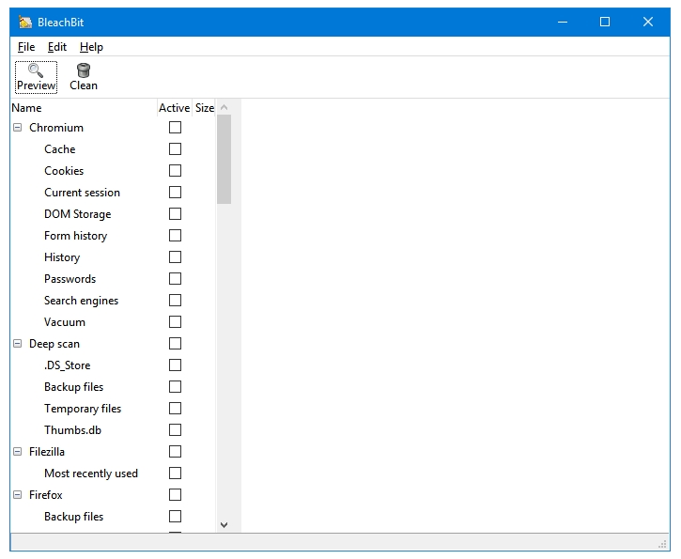Minimize the BleachBit window
Viewport: 681px width, 559px height.
pos(563,22)
